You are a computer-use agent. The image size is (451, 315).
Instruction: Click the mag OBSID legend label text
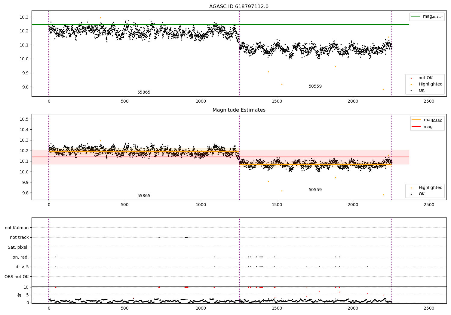click(433, 120)
